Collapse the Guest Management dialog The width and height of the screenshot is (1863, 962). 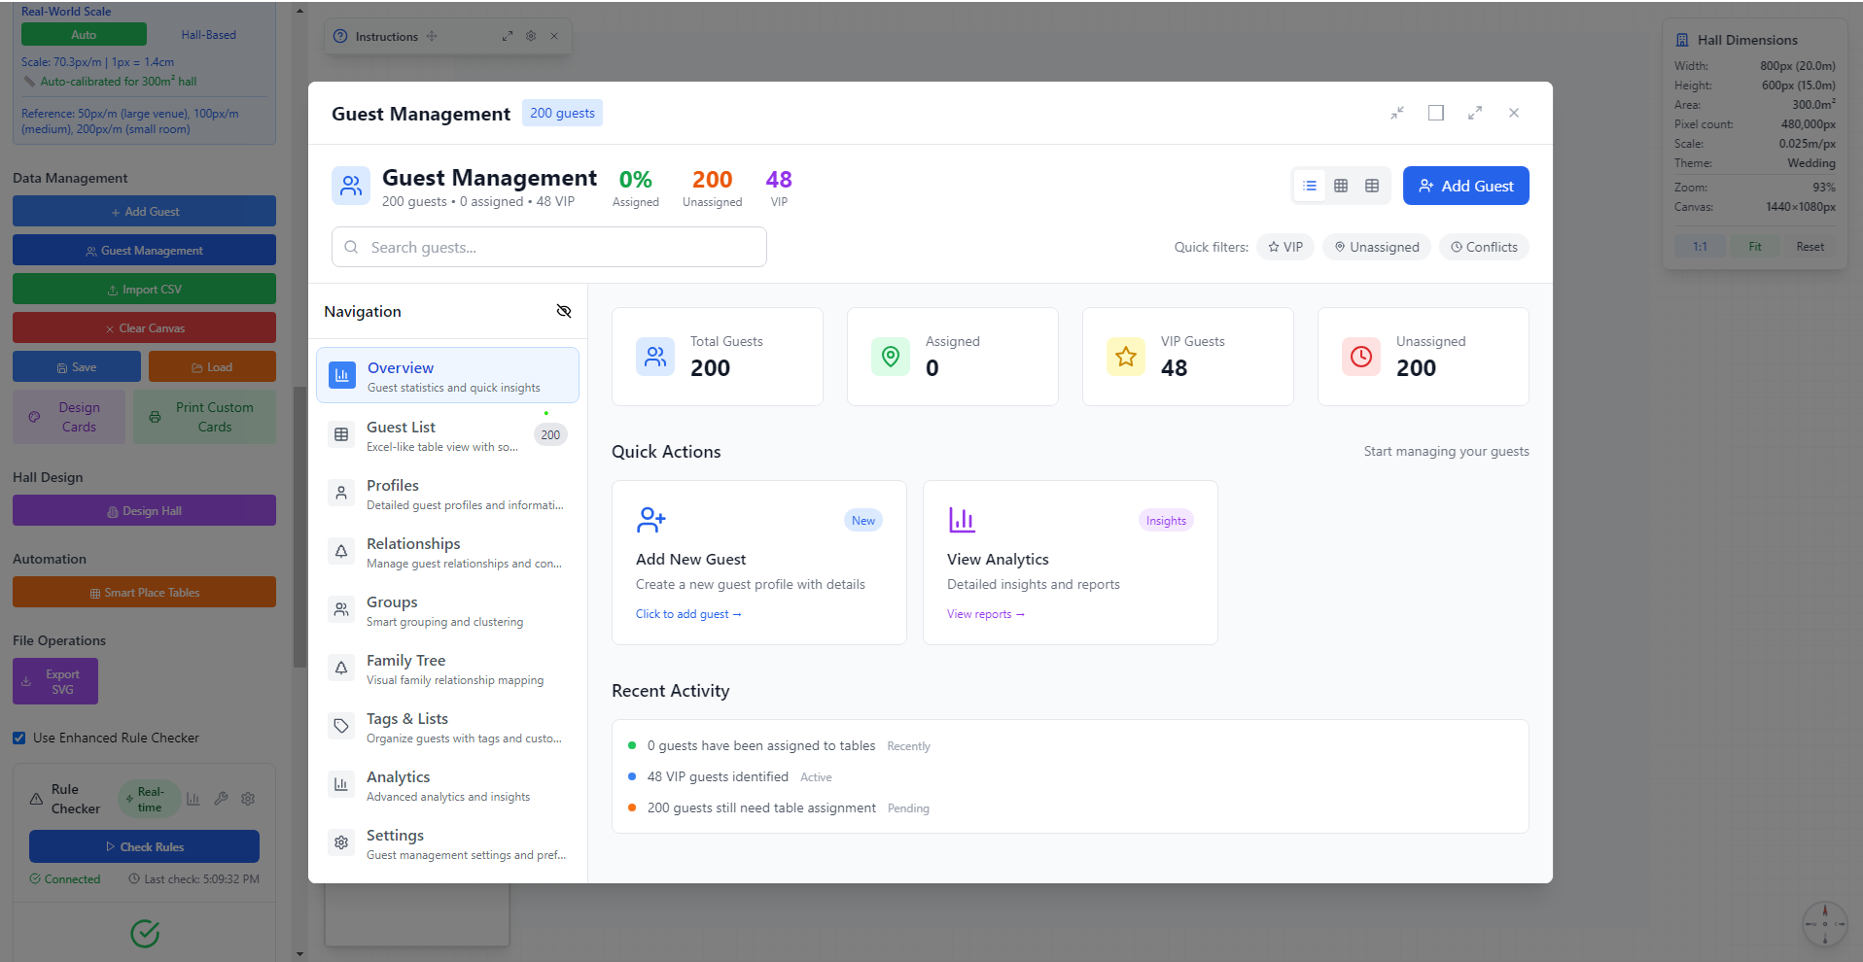(x=1397, y=113)
